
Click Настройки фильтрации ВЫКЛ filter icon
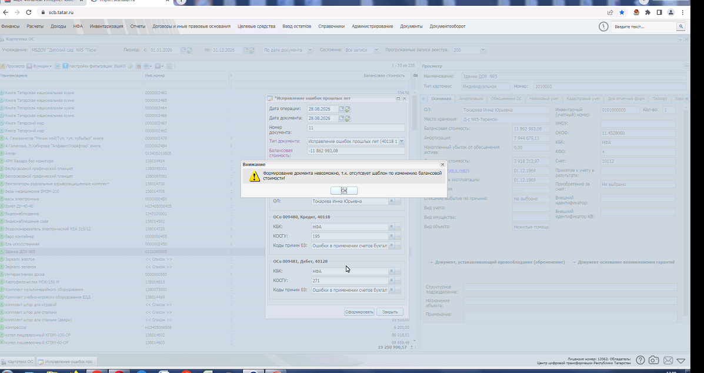coord(65,66)
